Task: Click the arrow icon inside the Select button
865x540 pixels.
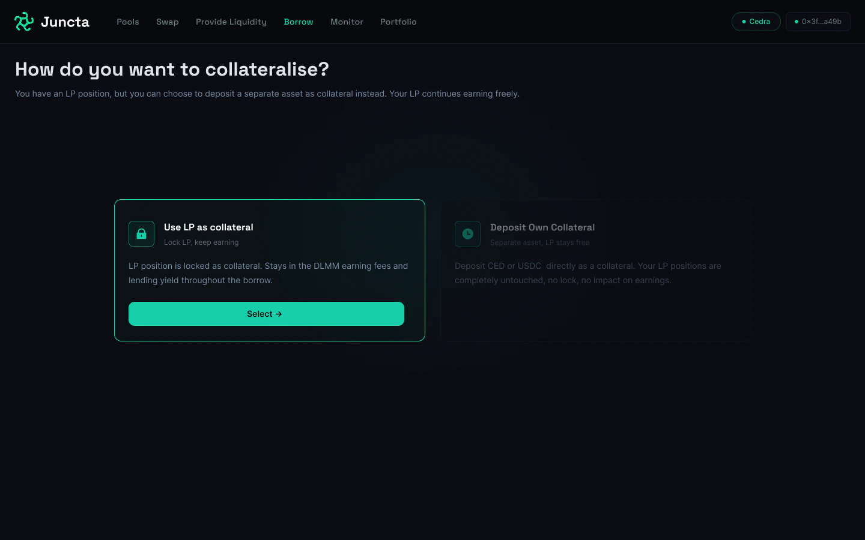Action: [279, 314]
